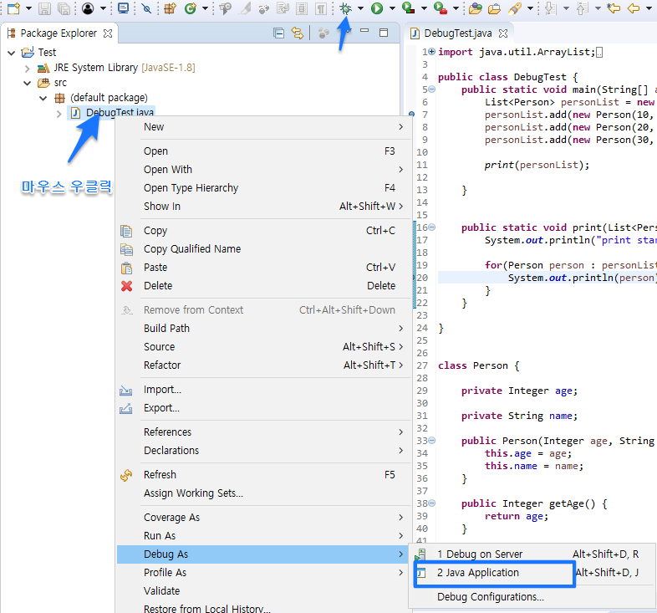Open the Run button dropdown arrow
The image size is (657, 613).
(x=392, y=8)
